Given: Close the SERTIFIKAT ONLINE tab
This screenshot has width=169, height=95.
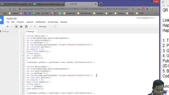Looking at the screenshot, I should click(x=30, y=4).
